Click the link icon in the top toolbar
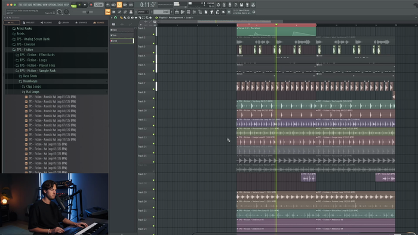The width and height of the screenshot is (418, 235). [125, 12]
